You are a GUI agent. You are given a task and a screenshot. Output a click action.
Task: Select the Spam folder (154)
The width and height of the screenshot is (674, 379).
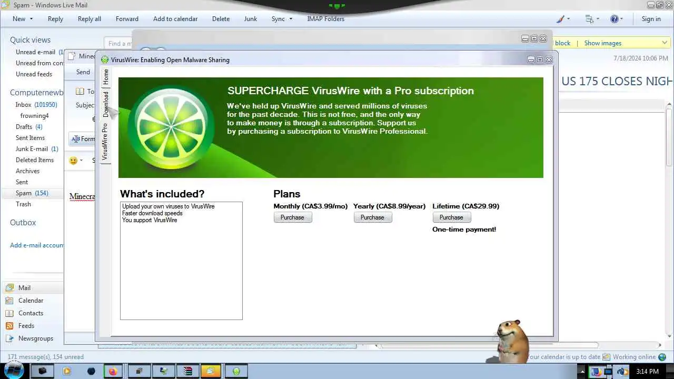click(x=32, y=193)
